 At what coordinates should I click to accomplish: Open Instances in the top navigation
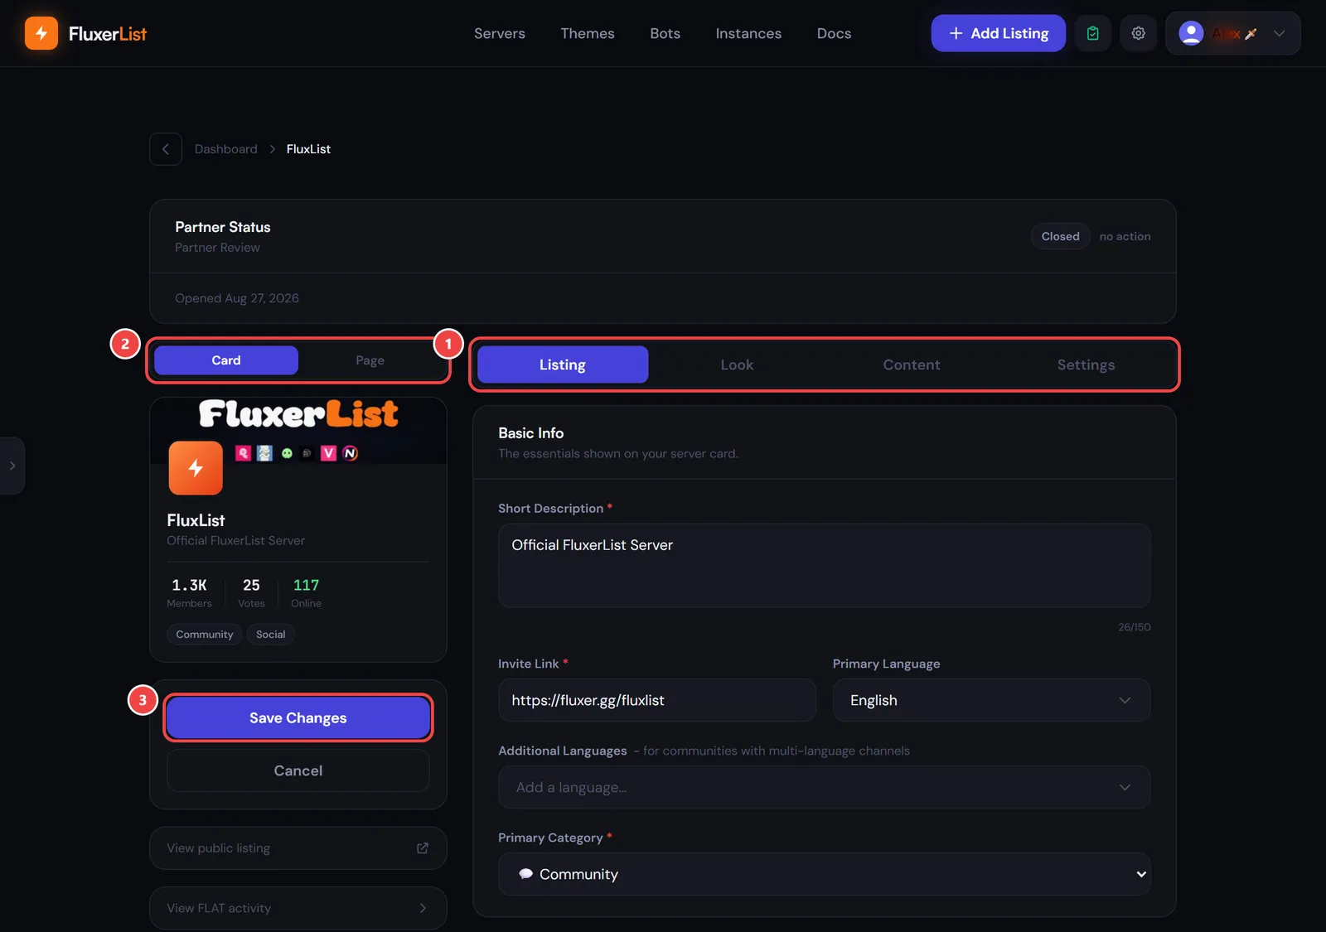[x=748, y=33]
